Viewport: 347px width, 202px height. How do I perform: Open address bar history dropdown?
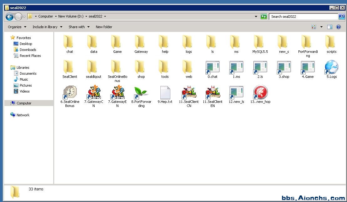(x=256, y=17)
